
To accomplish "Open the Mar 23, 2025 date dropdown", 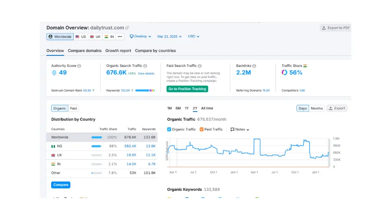I will point(169,36).
